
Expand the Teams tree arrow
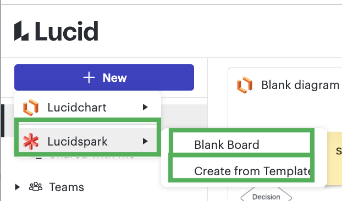click(18, 187)
